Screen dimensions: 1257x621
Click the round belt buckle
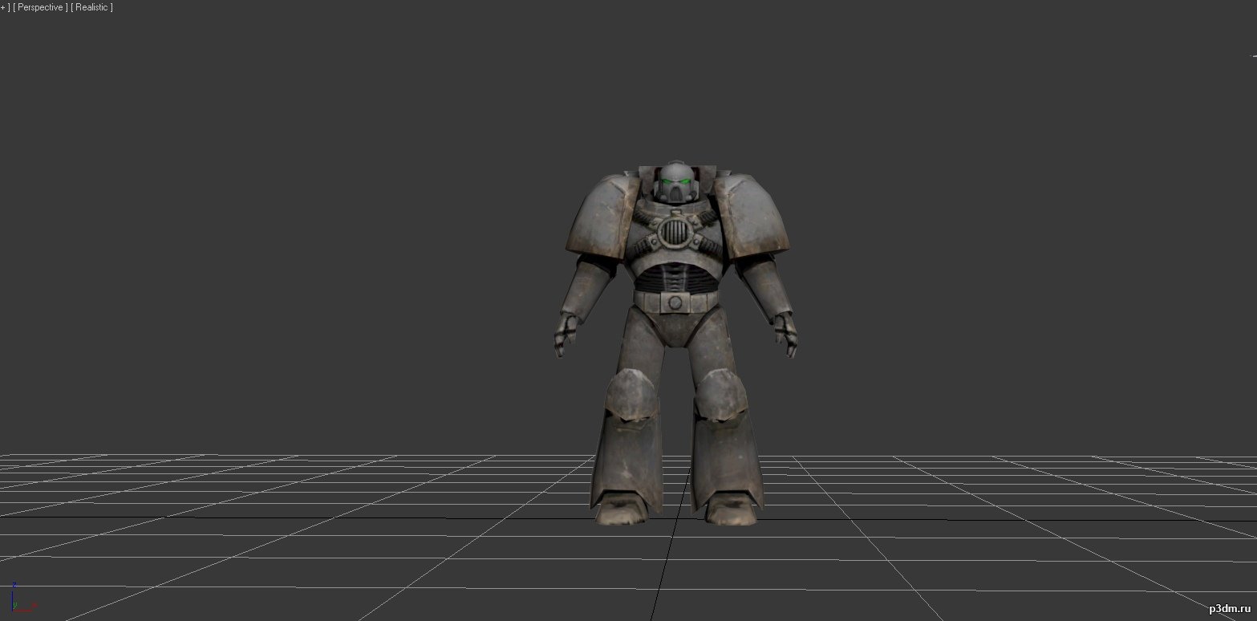pyautogui.click(x=675, y=302)
